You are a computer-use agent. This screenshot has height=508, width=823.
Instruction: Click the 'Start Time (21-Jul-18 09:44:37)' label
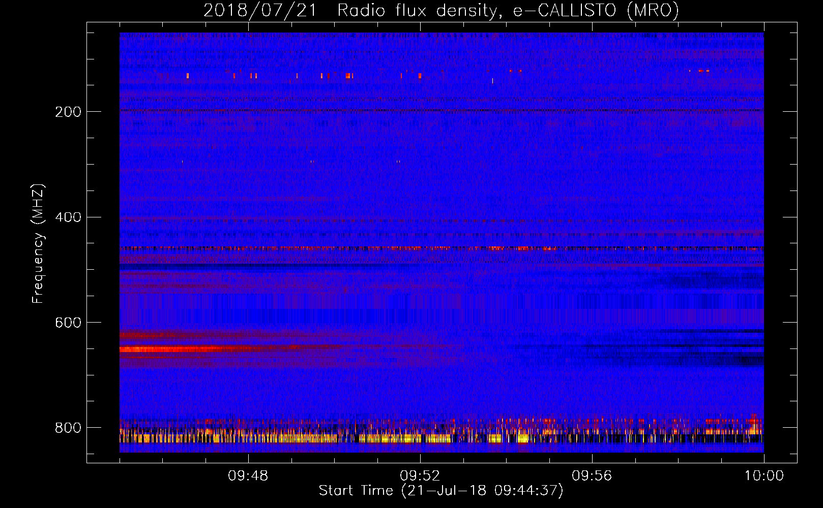[x=441, y=491]
